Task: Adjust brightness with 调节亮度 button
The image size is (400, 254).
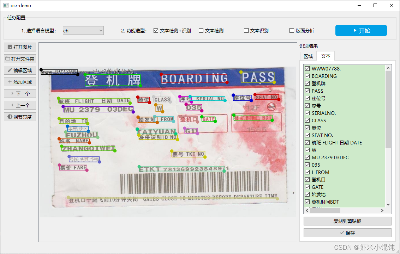Action: tap(20, 117)
